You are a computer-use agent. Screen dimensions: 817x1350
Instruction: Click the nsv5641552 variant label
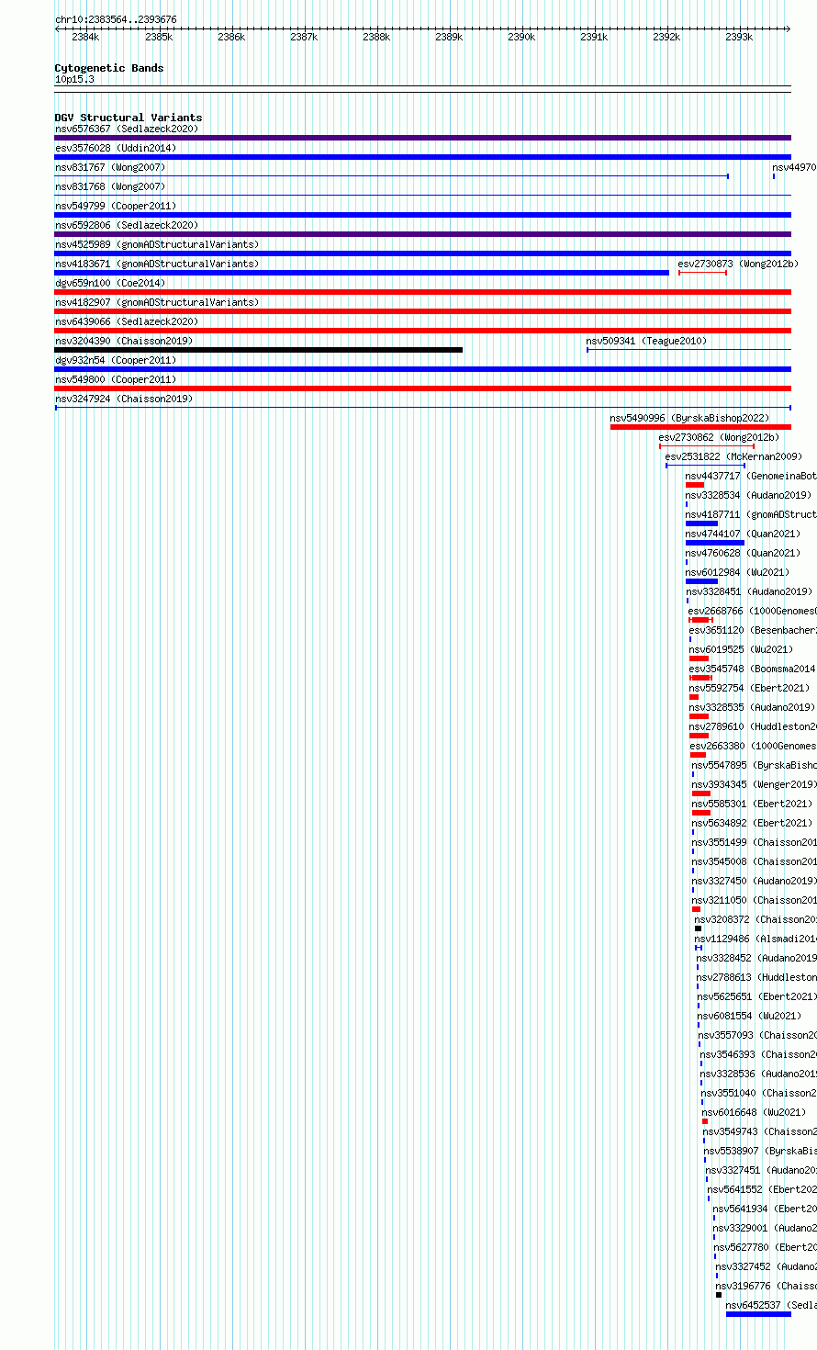[x=762, y=1189]
